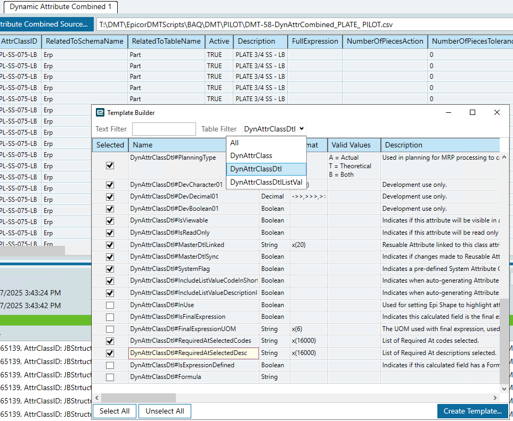This screenshot has height=421, width=513.
Task: Select DynAttrClassDtlListVal from the filter list
Action: tap(266, 183)
